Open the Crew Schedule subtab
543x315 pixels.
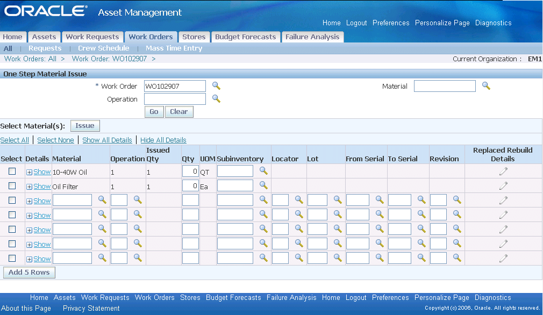pos(104,48)
